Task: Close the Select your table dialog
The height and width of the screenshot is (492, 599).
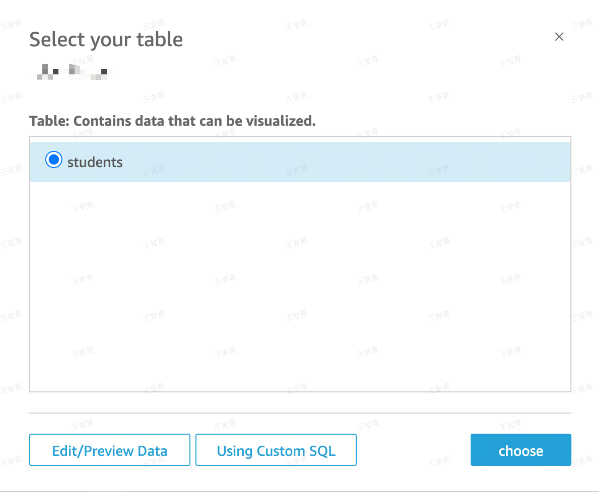Action: pyautogui.click(x=559, y=37)
